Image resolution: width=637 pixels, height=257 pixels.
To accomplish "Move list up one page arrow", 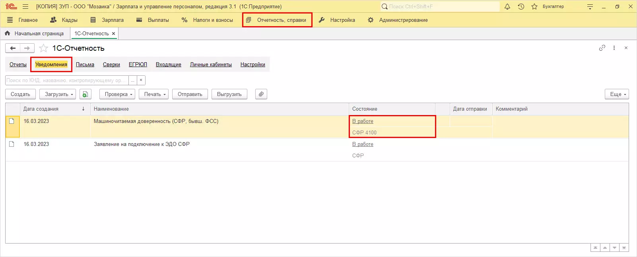I will click(x=605, y=247).
